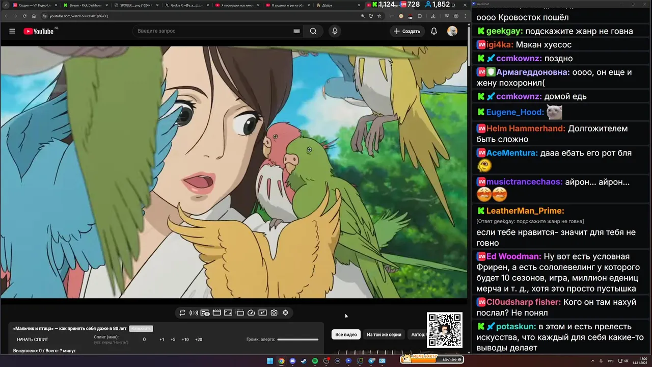Click the Копировать button beside the video title
The width and height of the screenshot is (652, 367).
point(141,329)
